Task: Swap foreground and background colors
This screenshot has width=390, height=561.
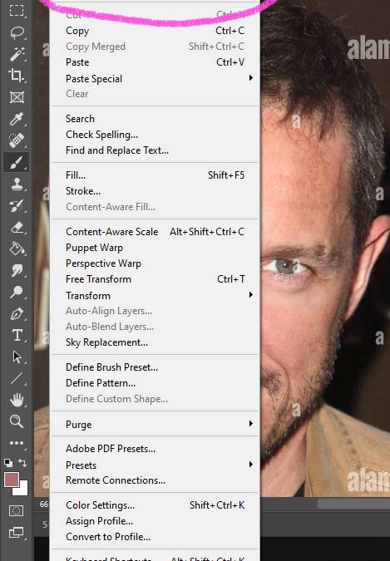Action: 22,463
